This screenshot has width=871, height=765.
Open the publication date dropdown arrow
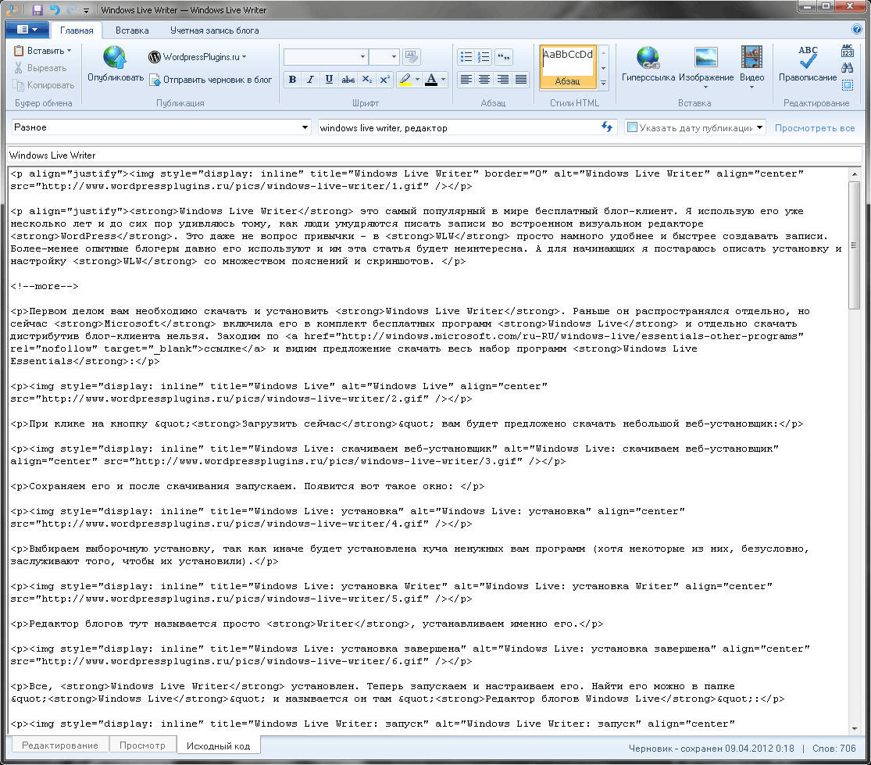tap(759, 127)
